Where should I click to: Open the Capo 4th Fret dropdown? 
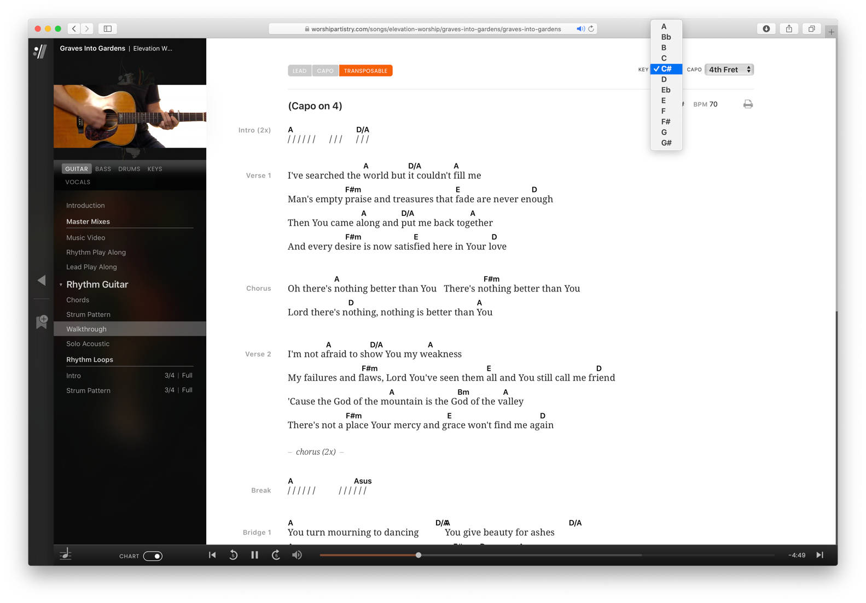tap(729, 69)
